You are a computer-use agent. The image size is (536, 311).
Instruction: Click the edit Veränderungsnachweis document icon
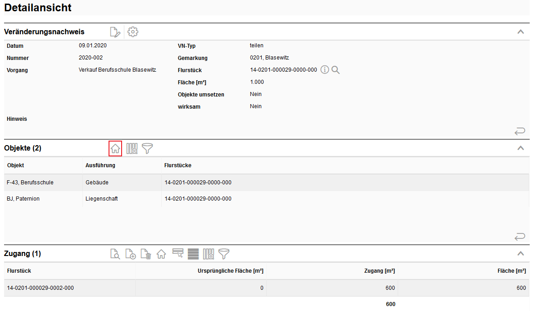coord(115,32)
